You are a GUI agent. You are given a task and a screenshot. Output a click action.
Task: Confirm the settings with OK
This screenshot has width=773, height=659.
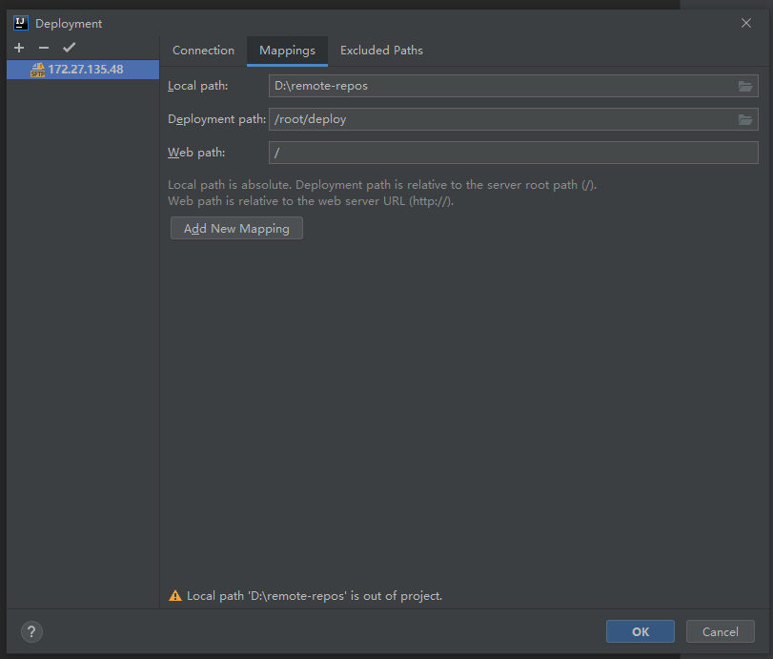pos(640,631)
